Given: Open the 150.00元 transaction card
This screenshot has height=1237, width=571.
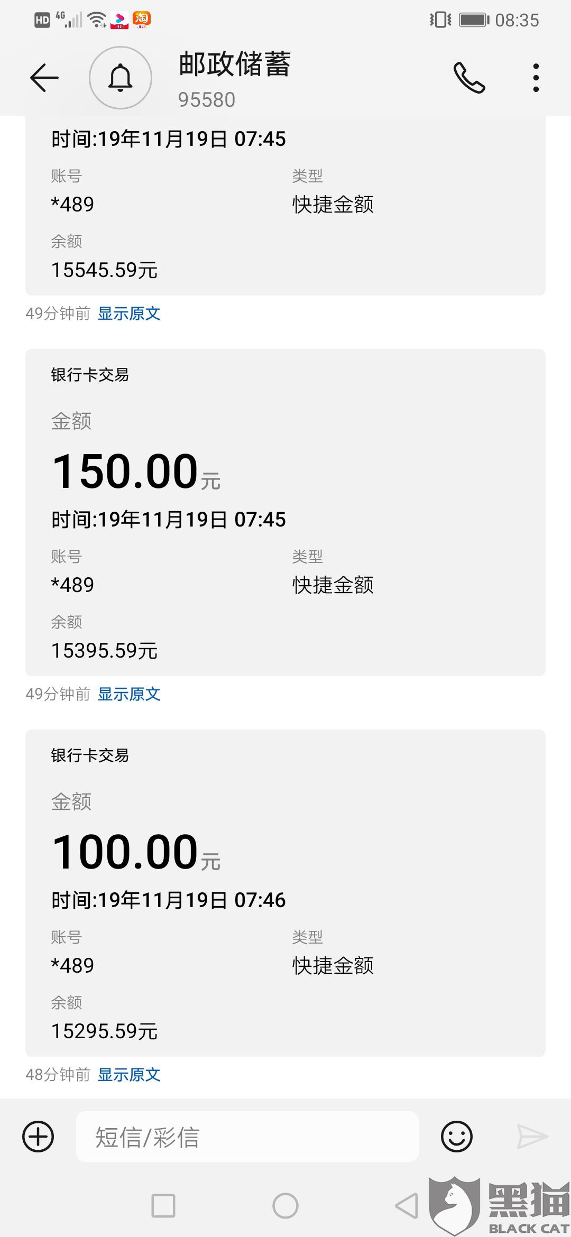Looking at the screenshot, I should (285, 512).
